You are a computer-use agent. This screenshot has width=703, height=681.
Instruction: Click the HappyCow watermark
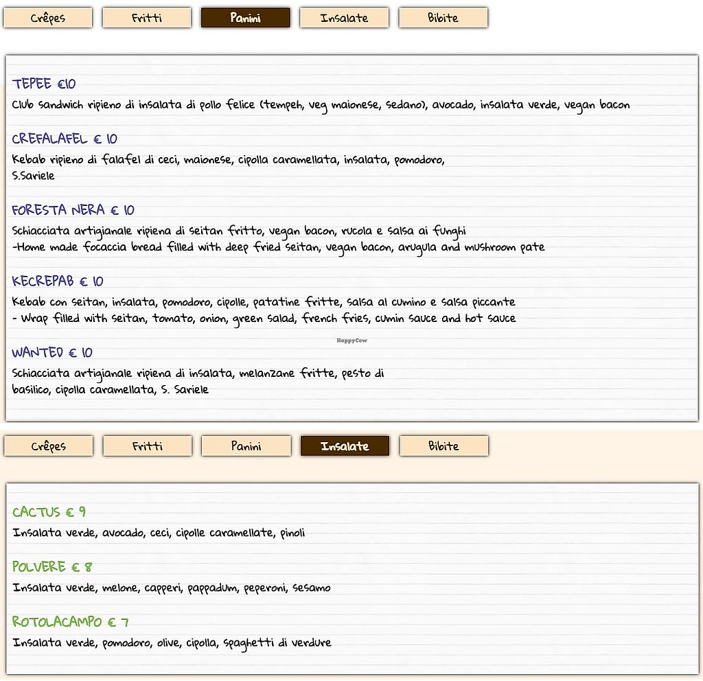coord(351,340)
